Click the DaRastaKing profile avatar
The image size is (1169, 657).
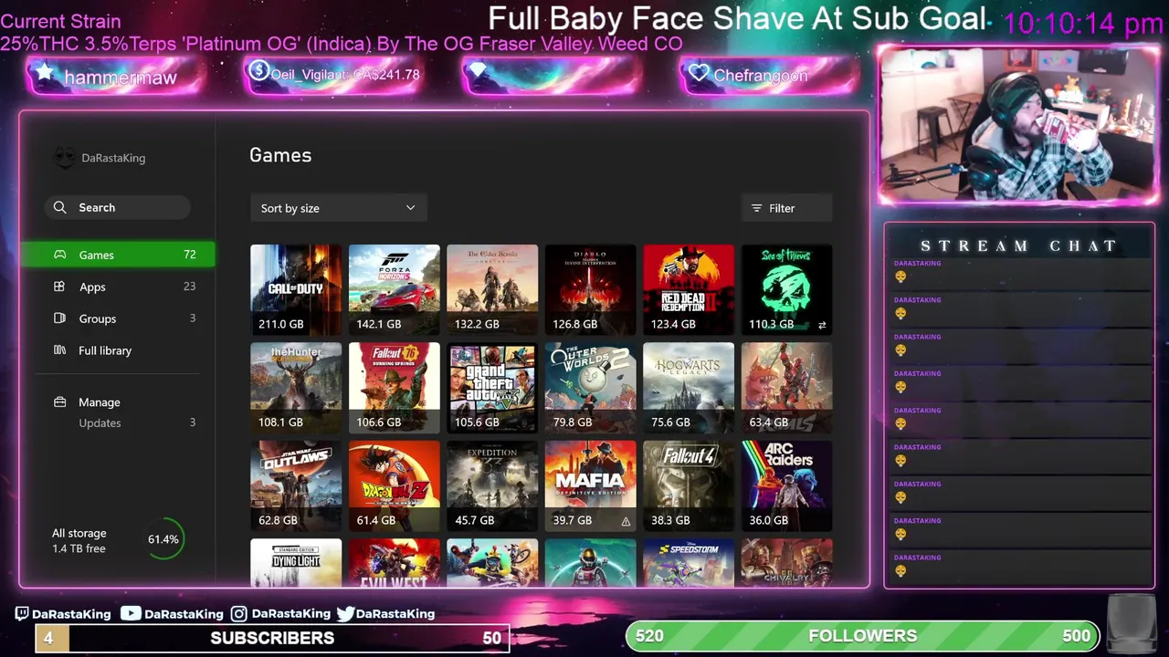[x=63, y=158]
